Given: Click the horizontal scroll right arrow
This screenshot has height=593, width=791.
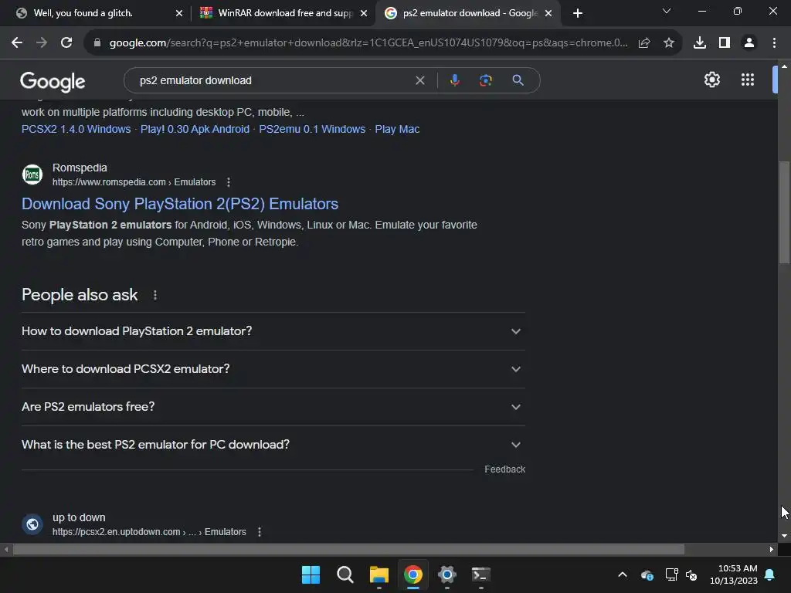Looking at the screenshot, I should click(x=772, y=549).
